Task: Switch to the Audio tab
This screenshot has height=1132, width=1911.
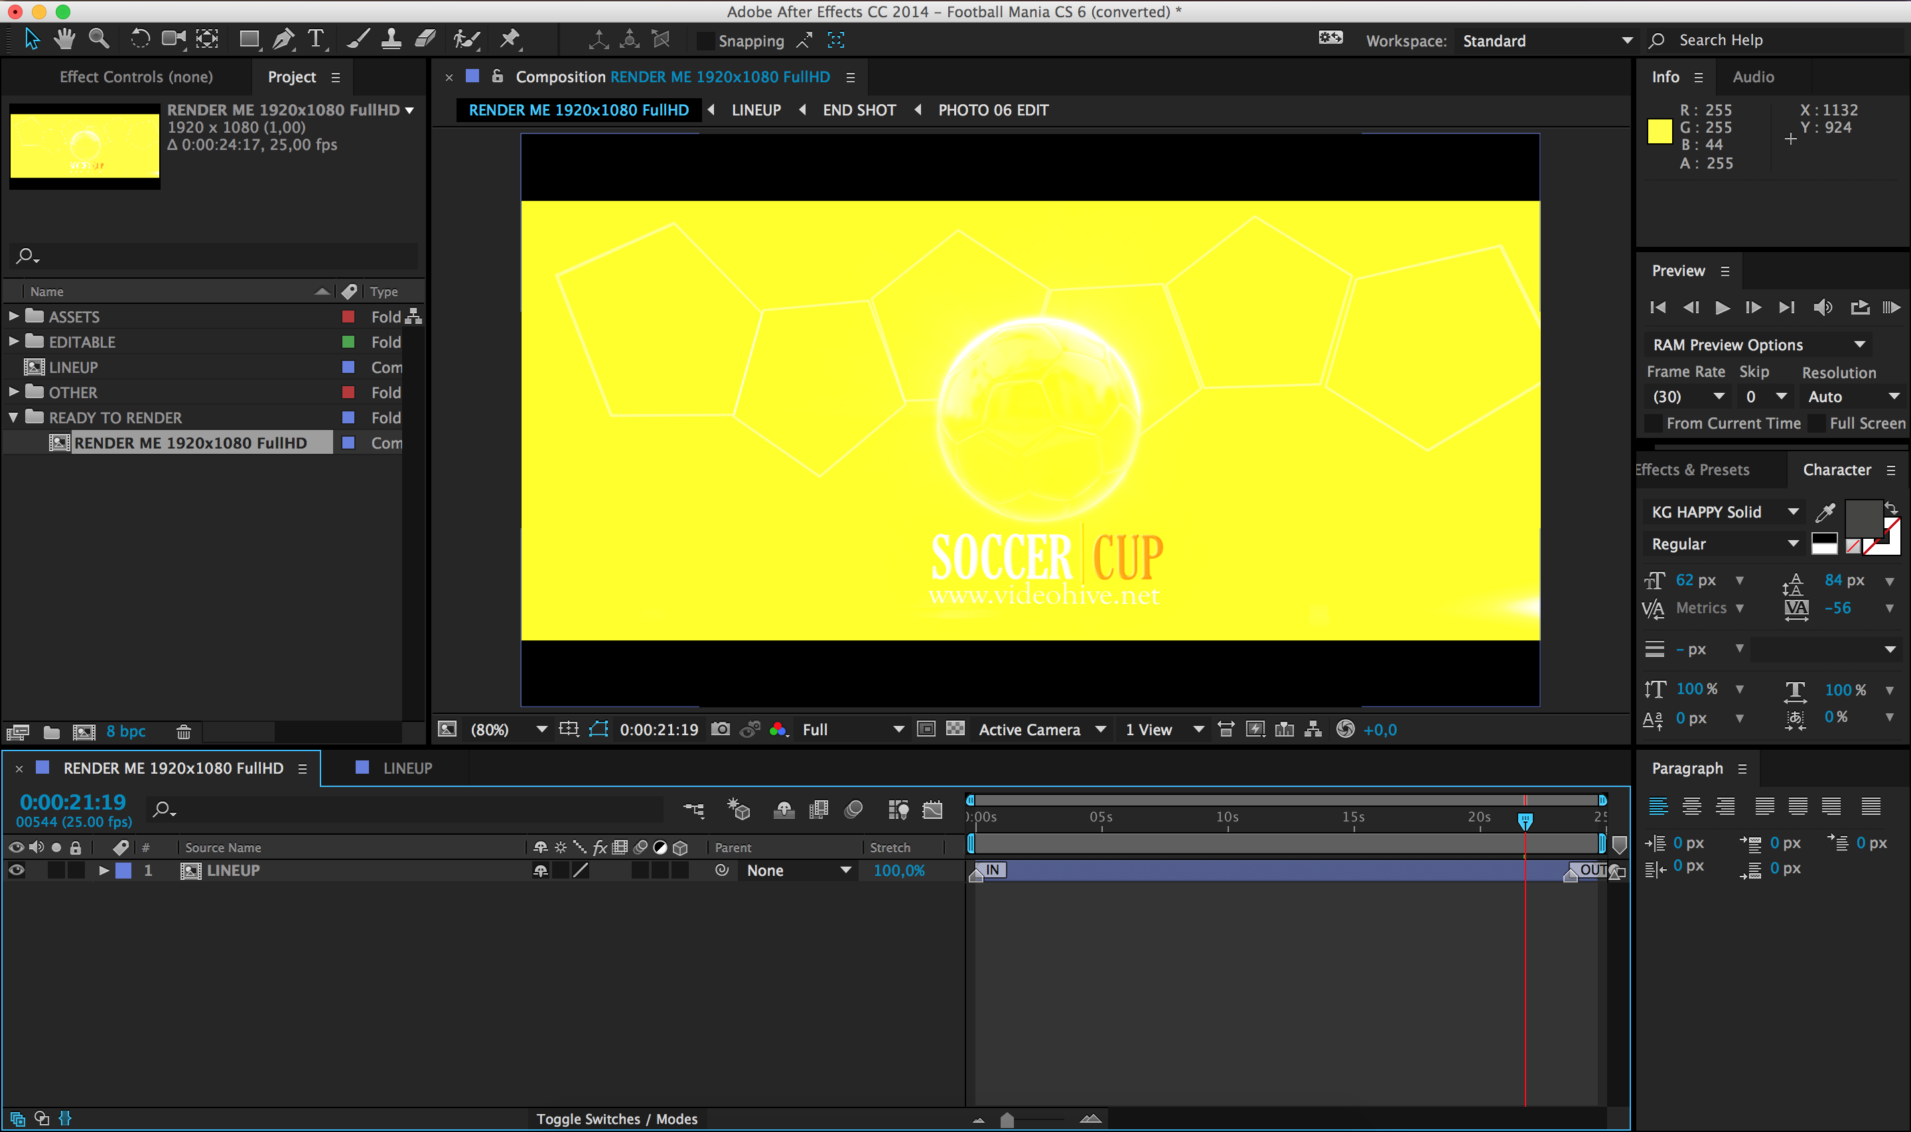Action: click(x=1752, y=77)
